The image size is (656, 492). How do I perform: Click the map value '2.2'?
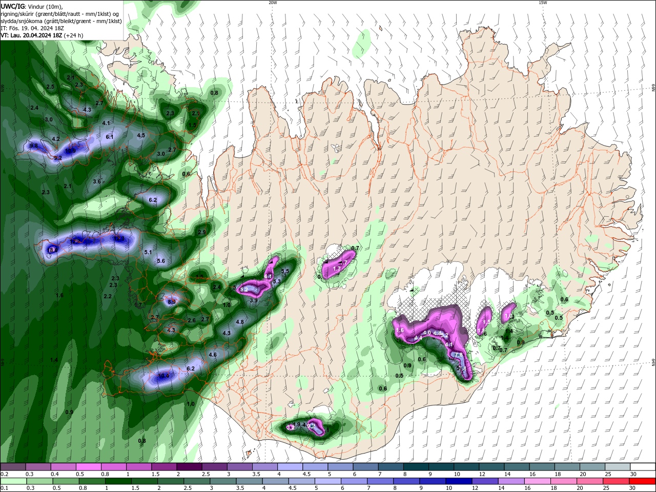(x=108, y=297)
